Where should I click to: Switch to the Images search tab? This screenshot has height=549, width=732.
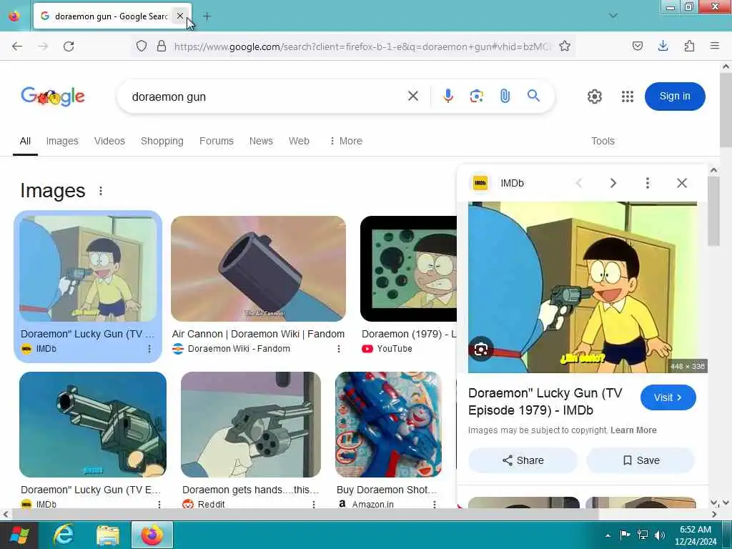(x=62, y=141)
